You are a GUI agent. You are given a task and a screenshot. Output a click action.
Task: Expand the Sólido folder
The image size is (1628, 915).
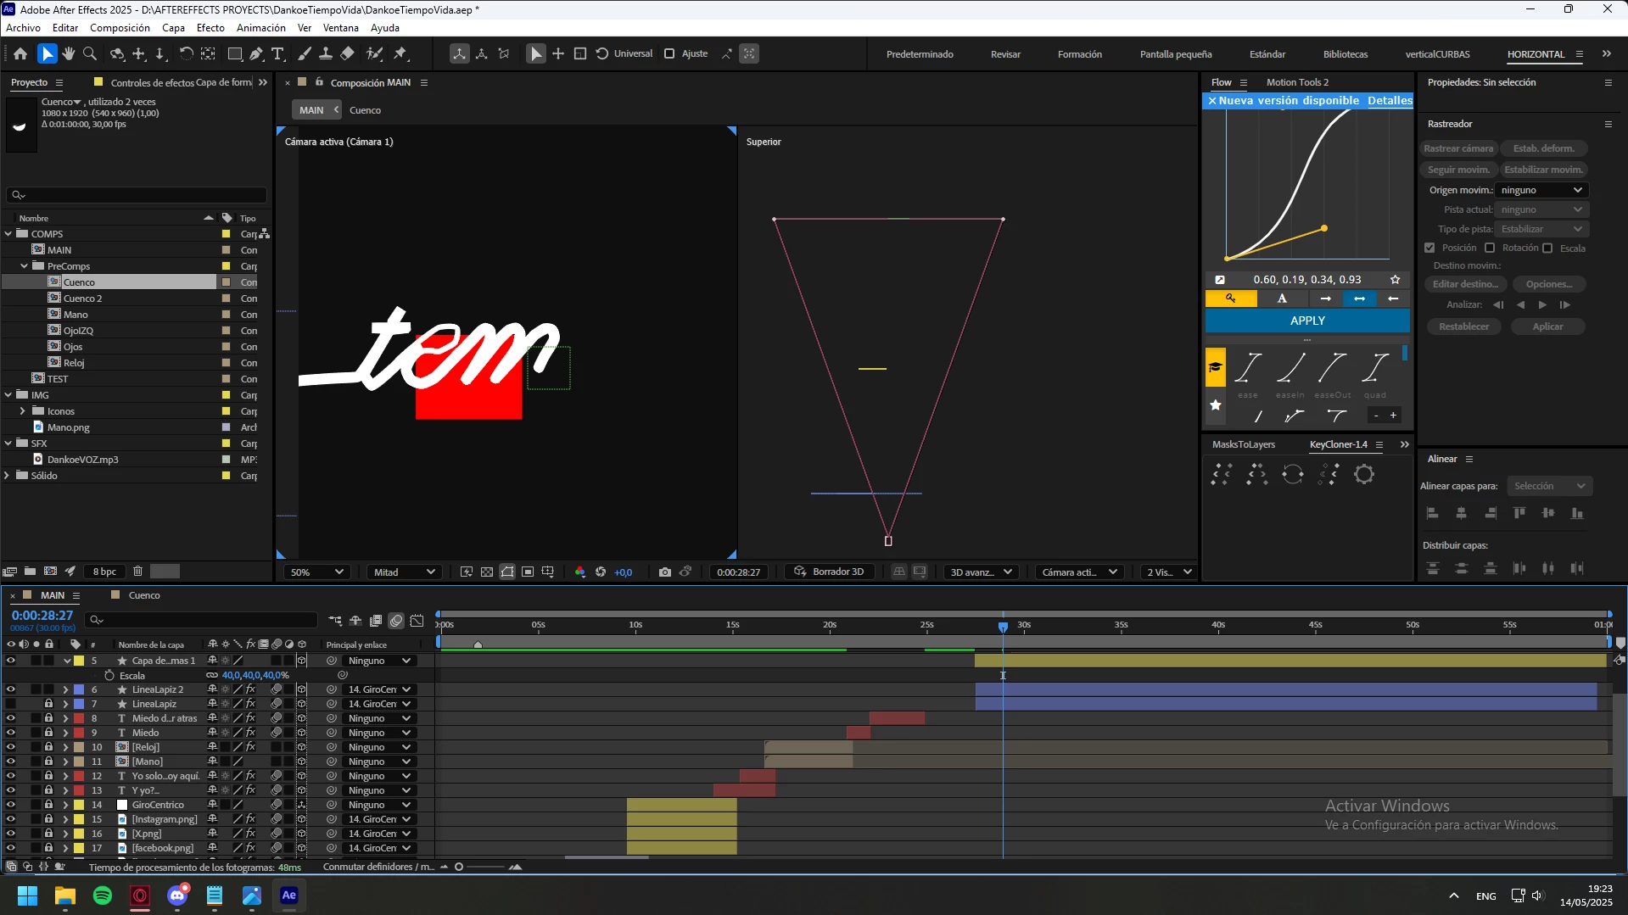tap(8, 476)
